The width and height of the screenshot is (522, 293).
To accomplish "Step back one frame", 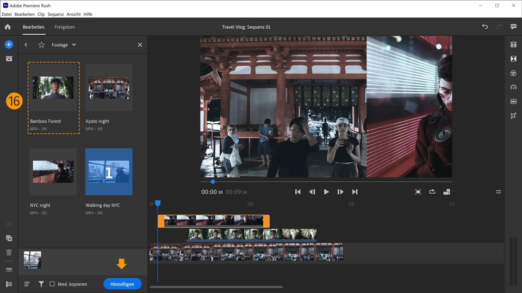I will (x=312, y=192).
